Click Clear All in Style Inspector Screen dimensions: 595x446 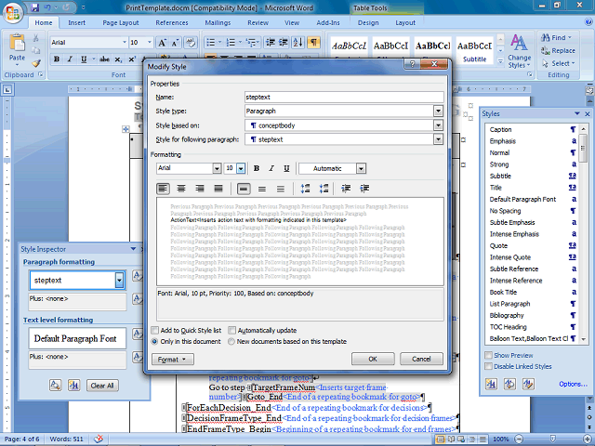point(102,386)
